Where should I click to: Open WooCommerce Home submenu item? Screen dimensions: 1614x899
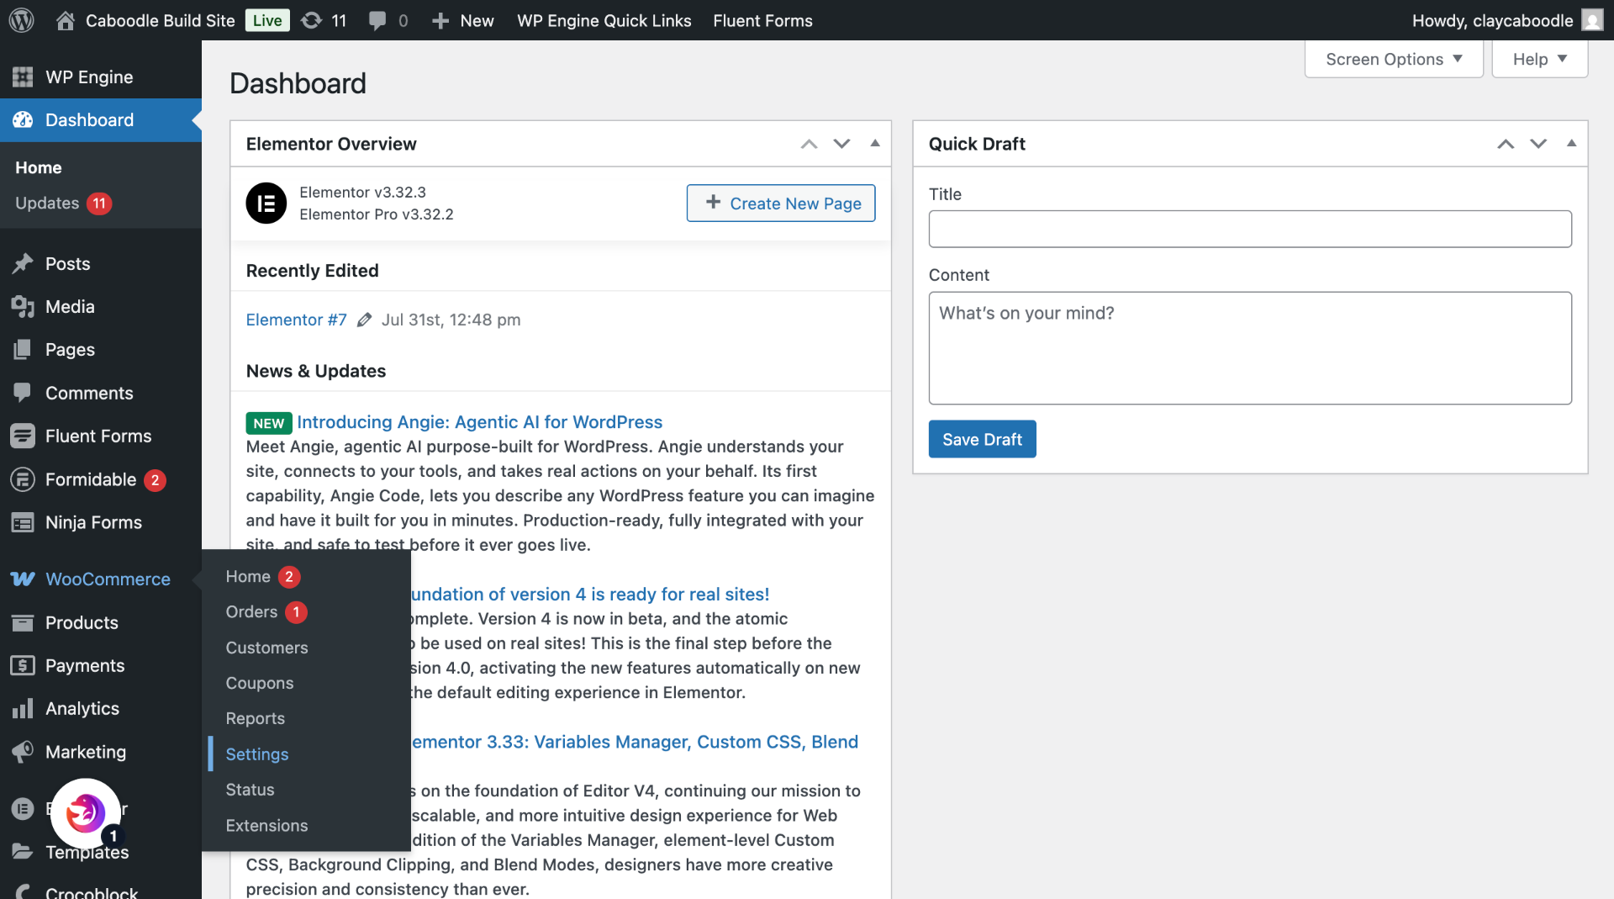click(248, 576)
